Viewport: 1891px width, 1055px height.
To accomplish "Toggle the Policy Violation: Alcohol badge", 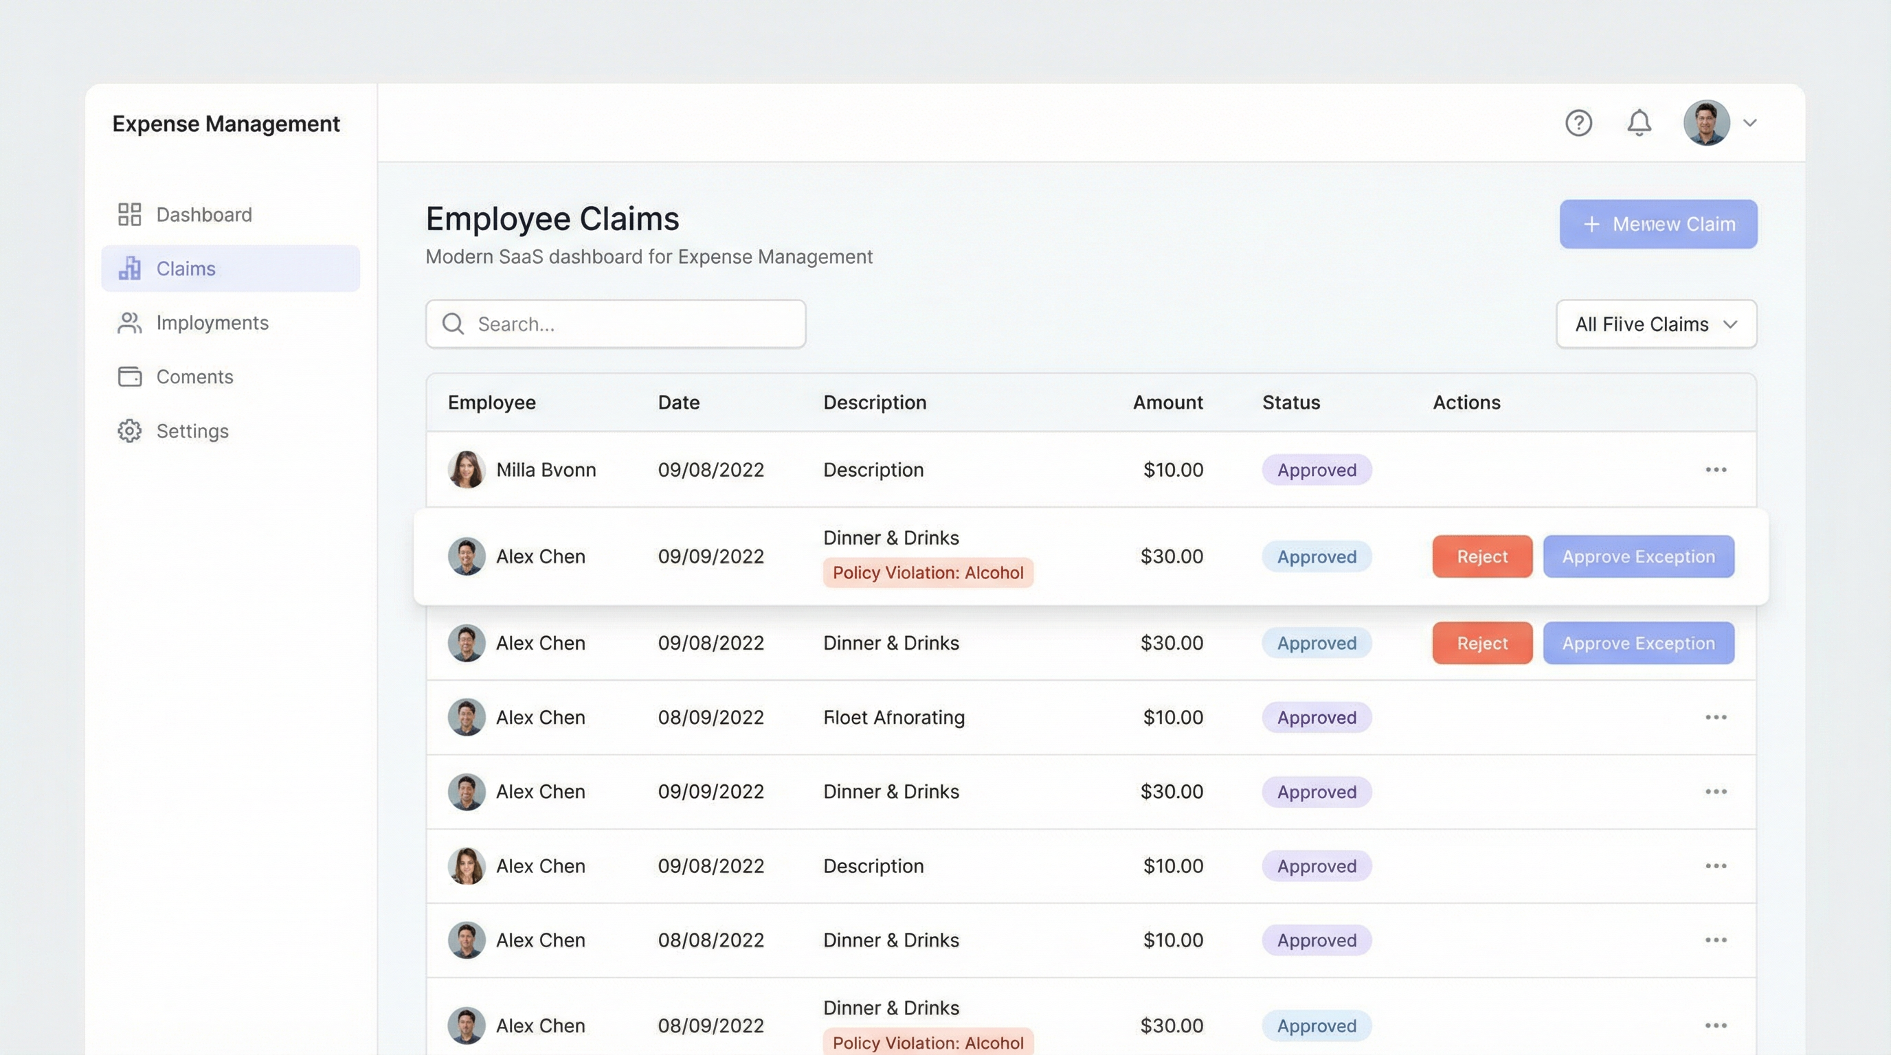I will click(x=928, y=572).
